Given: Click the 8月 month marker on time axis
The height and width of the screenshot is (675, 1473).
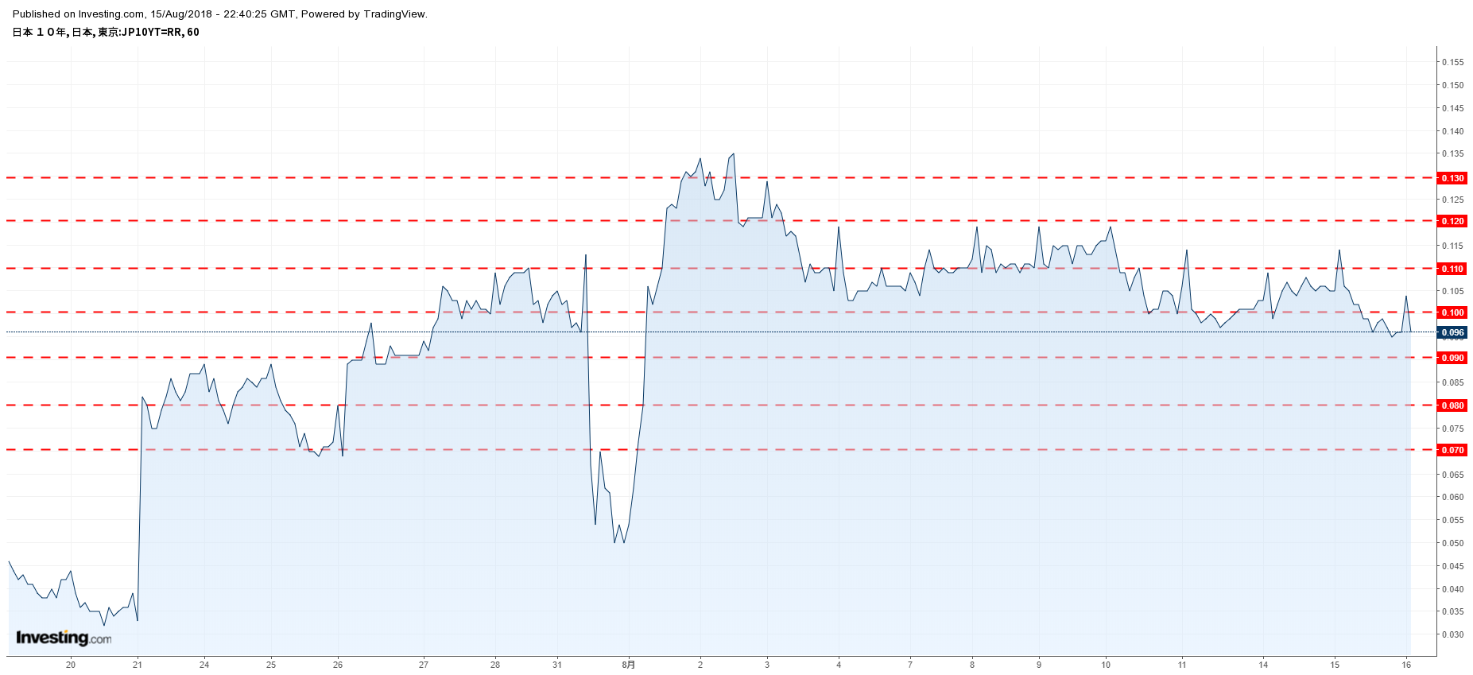Looking at the screenshot, I should click(x=629, y=665).
